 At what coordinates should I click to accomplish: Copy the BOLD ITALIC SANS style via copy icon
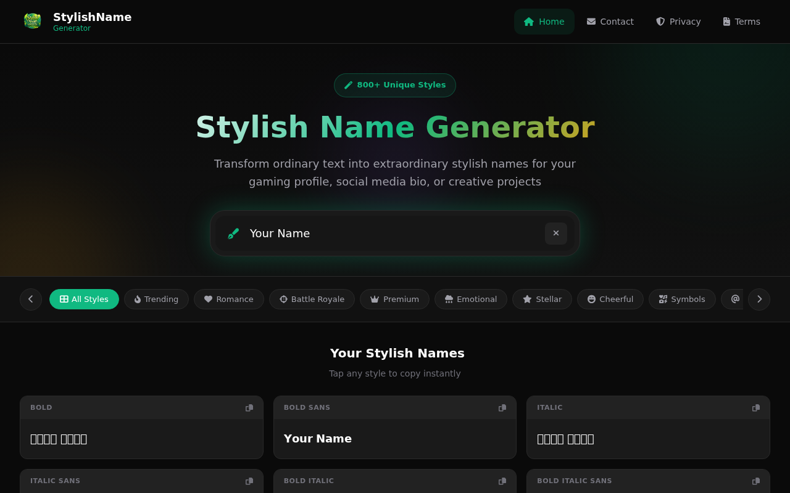click(x=756, y=481)
